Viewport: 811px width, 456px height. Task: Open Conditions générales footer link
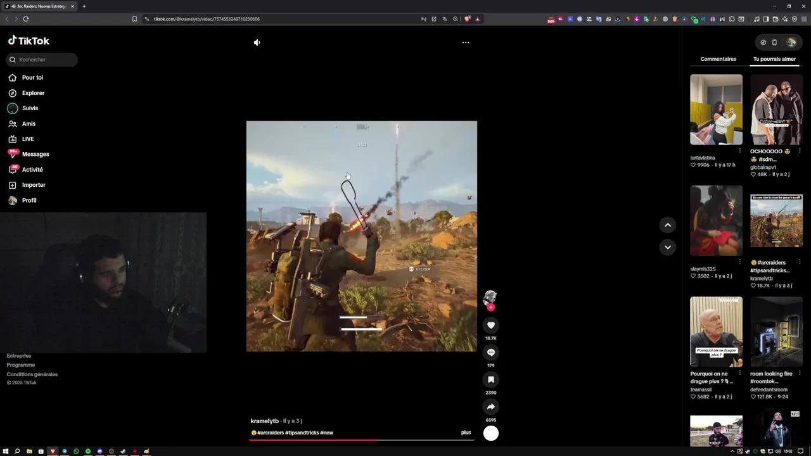[x=32, y=374]
